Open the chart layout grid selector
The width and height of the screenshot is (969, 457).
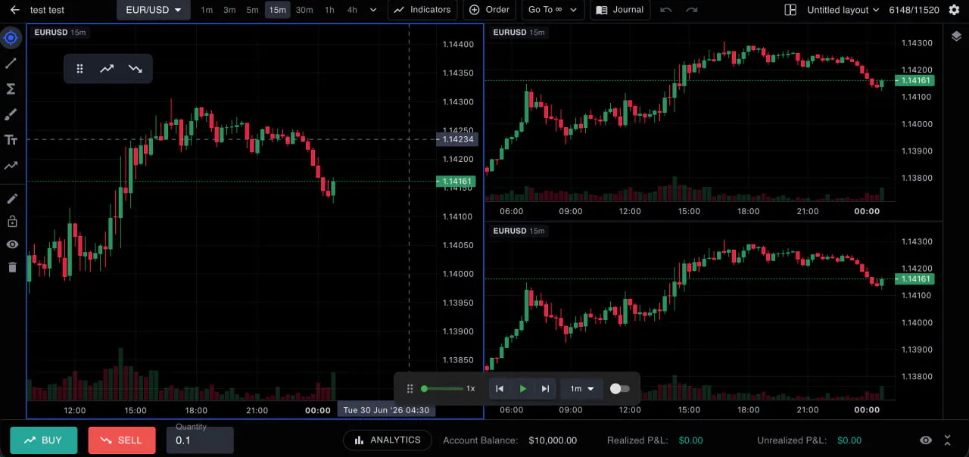pos(790,10)
